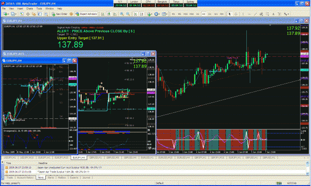Open the Profiles toolbar icon
Viewport: 311px width, 186px height.
click(13, 14)
